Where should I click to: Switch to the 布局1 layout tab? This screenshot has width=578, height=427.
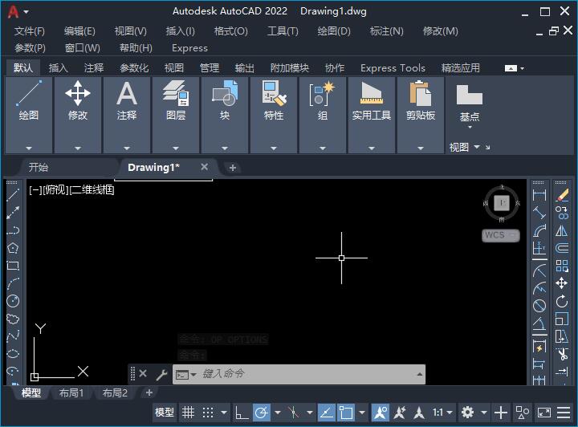71,393
